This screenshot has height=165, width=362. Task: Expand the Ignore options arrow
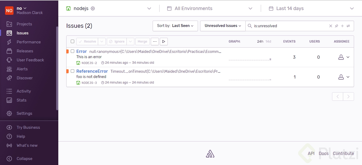[131, 42]
